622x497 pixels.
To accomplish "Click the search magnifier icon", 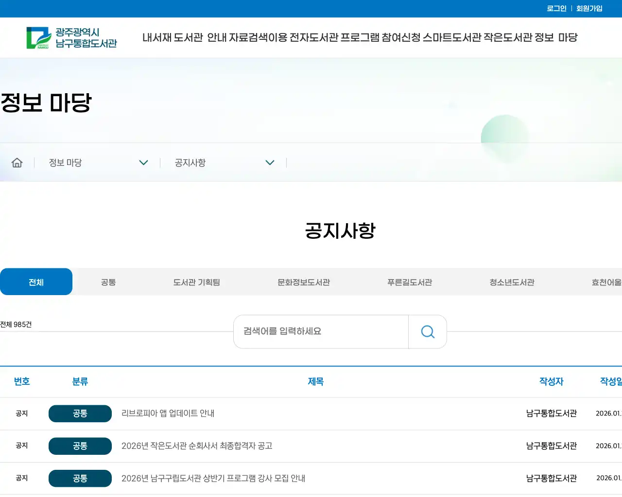I will click(x=427, y=331).
